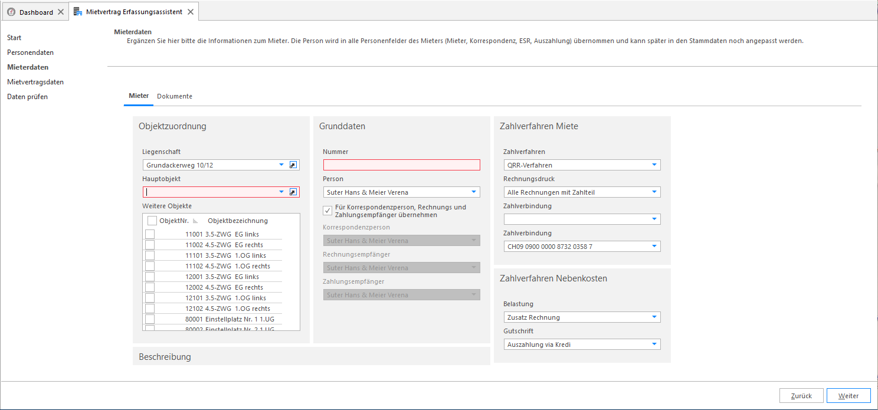
Task: Select row '11002 4.5-ZWG EG rechts'
Action: (214, 245)
